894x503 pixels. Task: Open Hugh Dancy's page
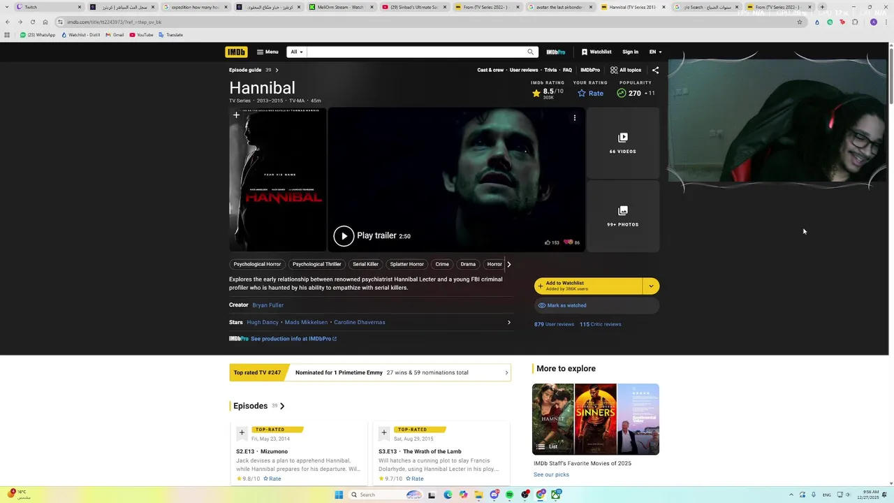point(263,322)
